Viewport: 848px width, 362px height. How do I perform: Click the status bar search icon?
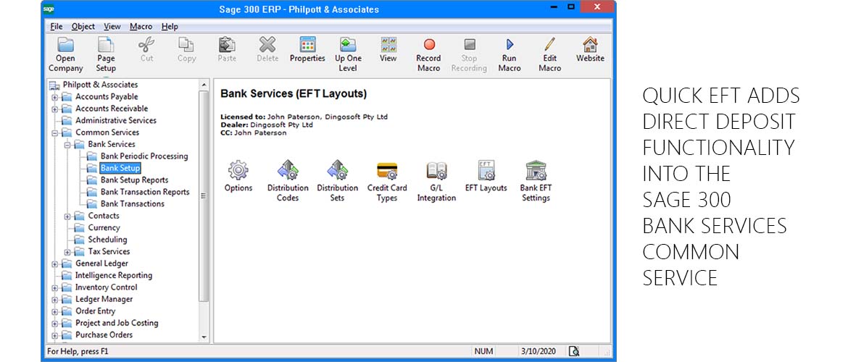click(x=574, y=351)
